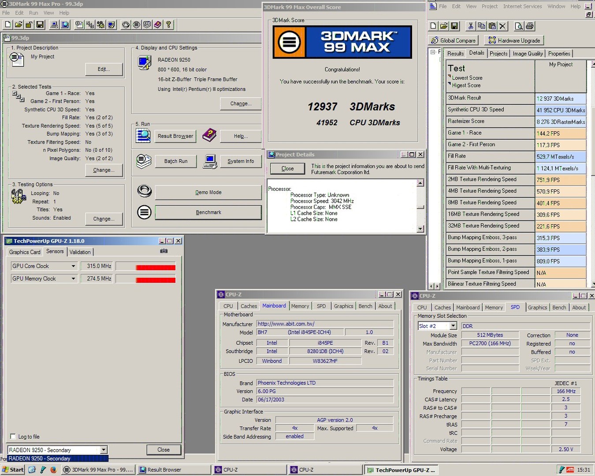Switch to Memory tab in mainboard CPU-Z window
Screen dimensions: 595x476
(300, 306)
